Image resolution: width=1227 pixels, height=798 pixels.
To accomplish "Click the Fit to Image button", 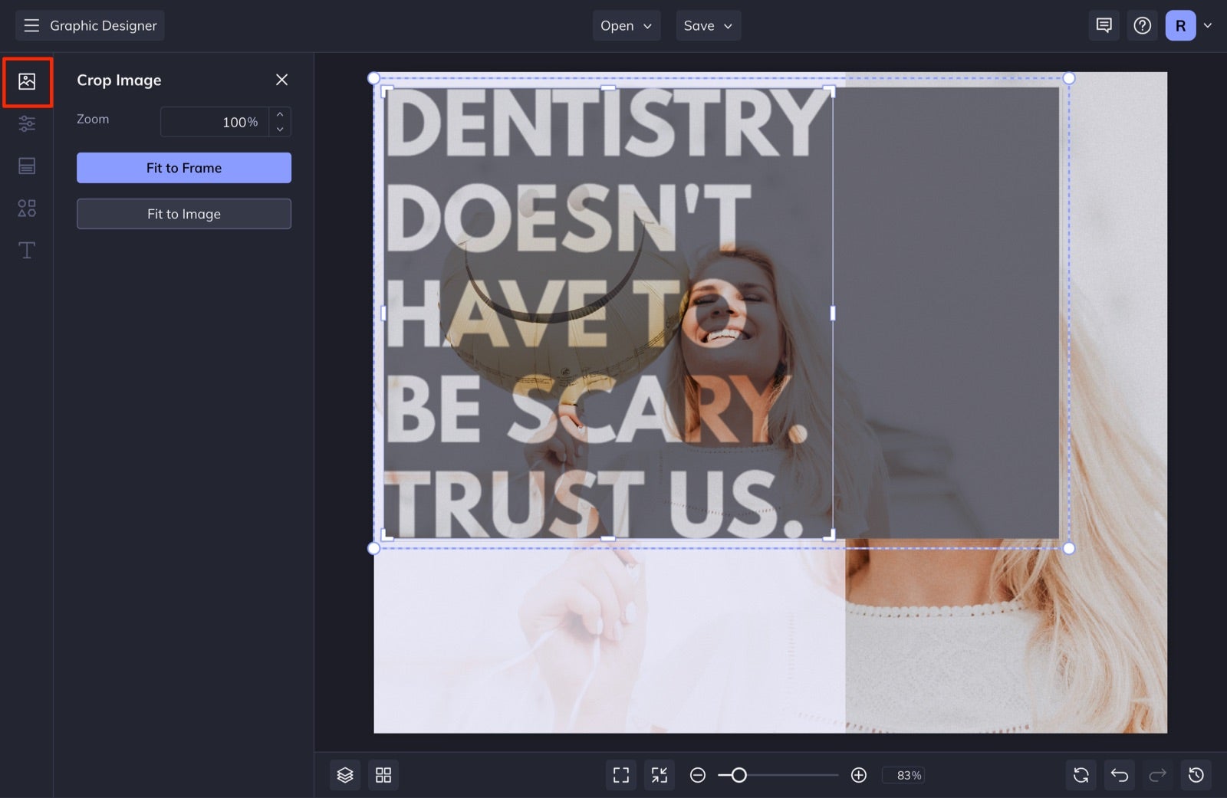I will click(x=183, y=214).
